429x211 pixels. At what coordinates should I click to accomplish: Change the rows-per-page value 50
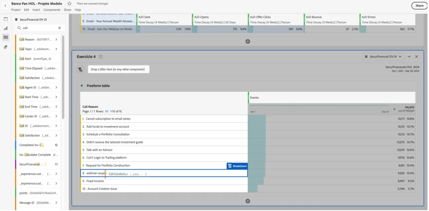click(107, 111)
